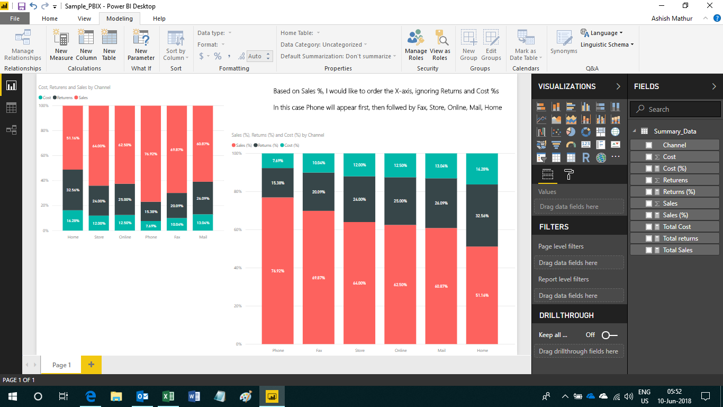The height and width of the screenshot is (407, 723).
Task: Select the Waterfall chart visualization
Action: coord(541,132)
